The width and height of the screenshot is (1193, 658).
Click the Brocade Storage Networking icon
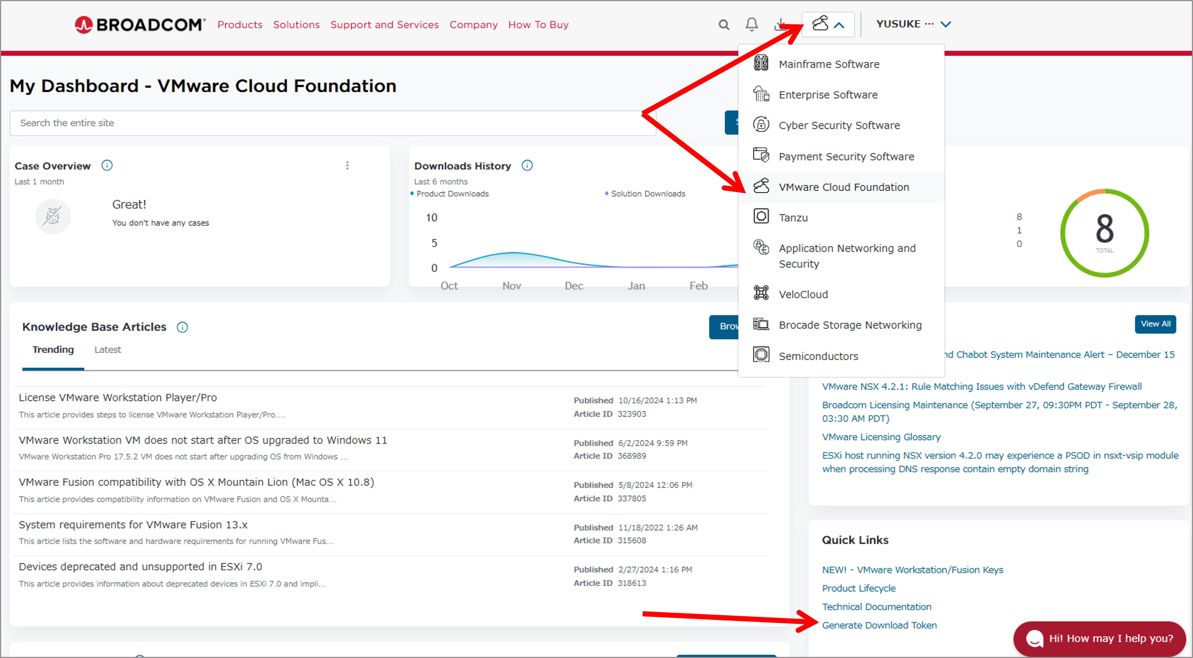tap(761, 324)
